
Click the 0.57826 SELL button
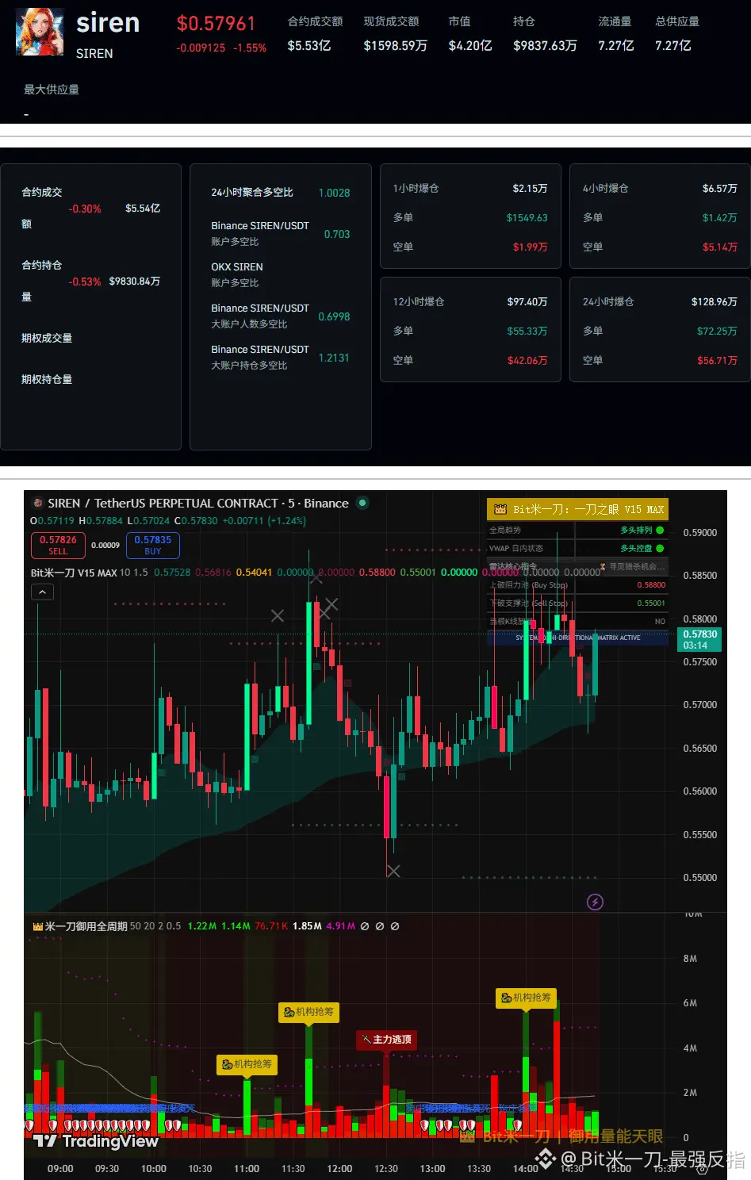point(58,545)
